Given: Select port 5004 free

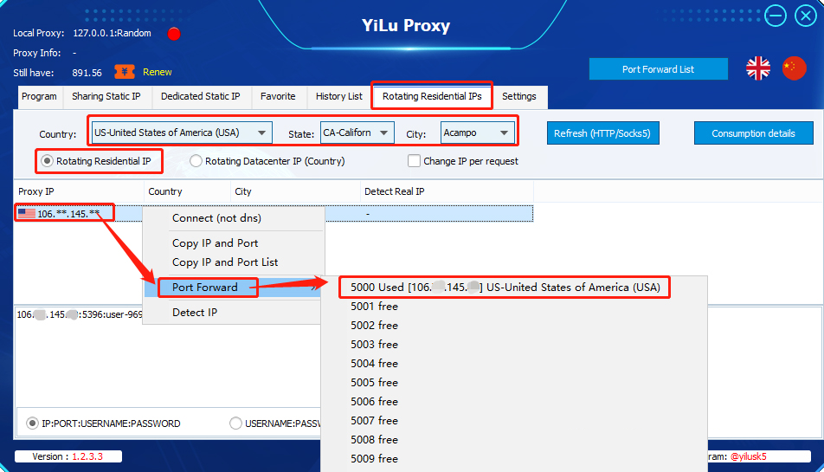Looking at the screenshot, I should point(374,363).
